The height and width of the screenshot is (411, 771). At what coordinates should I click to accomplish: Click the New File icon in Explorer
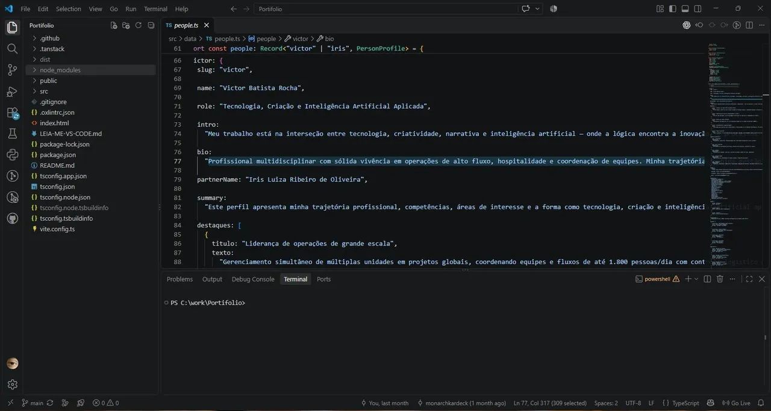[x=114, y=25]
